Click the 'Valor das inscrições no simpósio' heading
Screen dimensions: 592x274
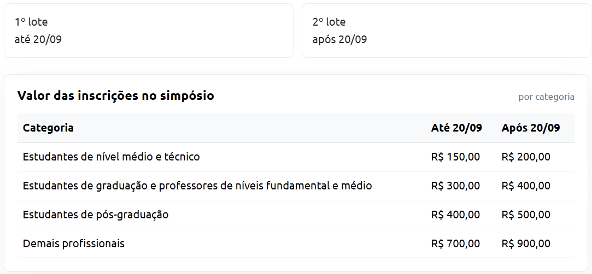pyautogui.click(x=116, y=96)
